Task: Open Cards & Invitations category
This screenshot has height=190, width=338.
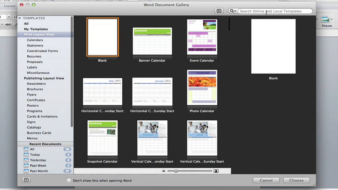Action: [42, 116]
